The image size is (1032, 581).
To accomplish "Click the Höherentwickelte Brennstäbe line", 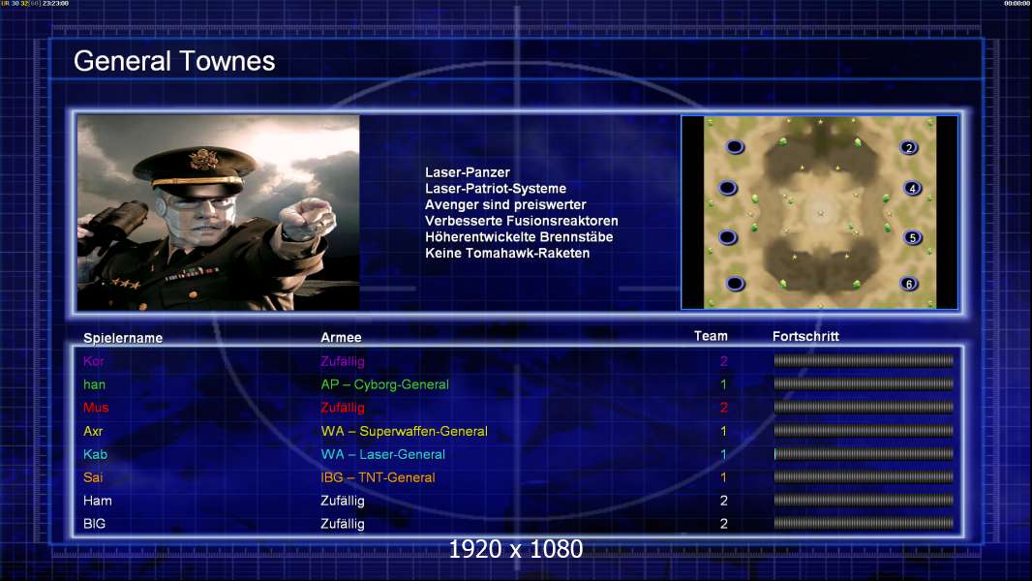I will pos(519,237).
